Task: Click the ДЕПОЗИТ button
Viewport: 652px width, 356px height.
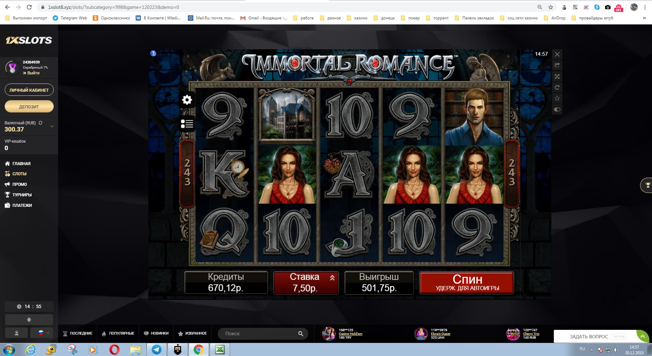Action: pyautogui.click(x=29, y=106)
